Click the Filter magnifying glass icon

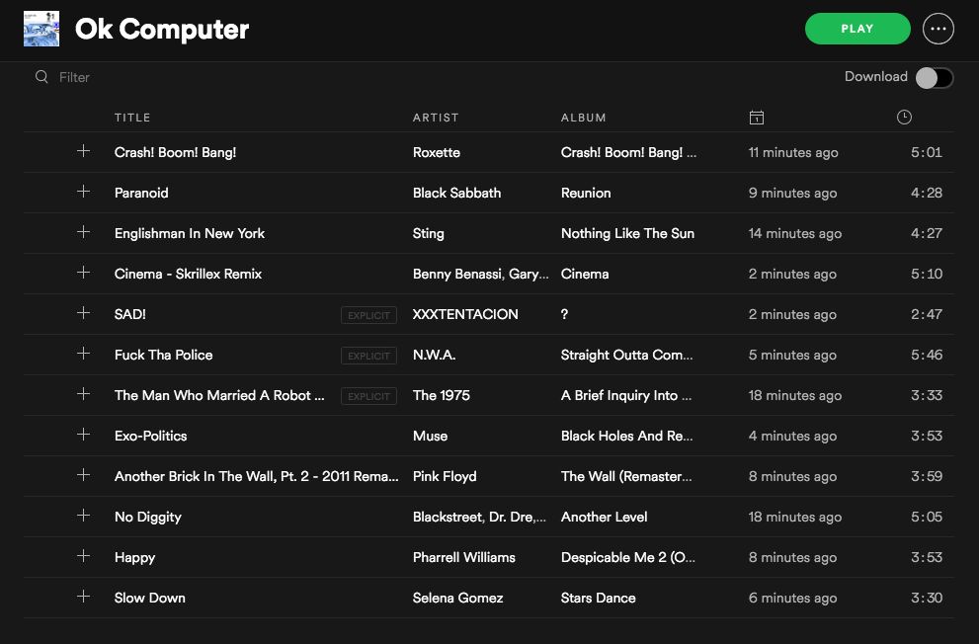coord(41,76)
